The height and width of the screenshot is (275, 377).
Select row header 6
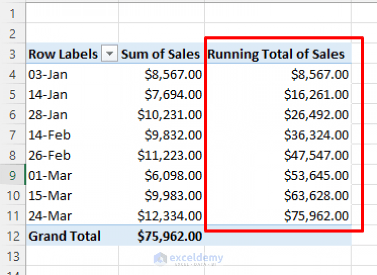click(x=13, y=114)
